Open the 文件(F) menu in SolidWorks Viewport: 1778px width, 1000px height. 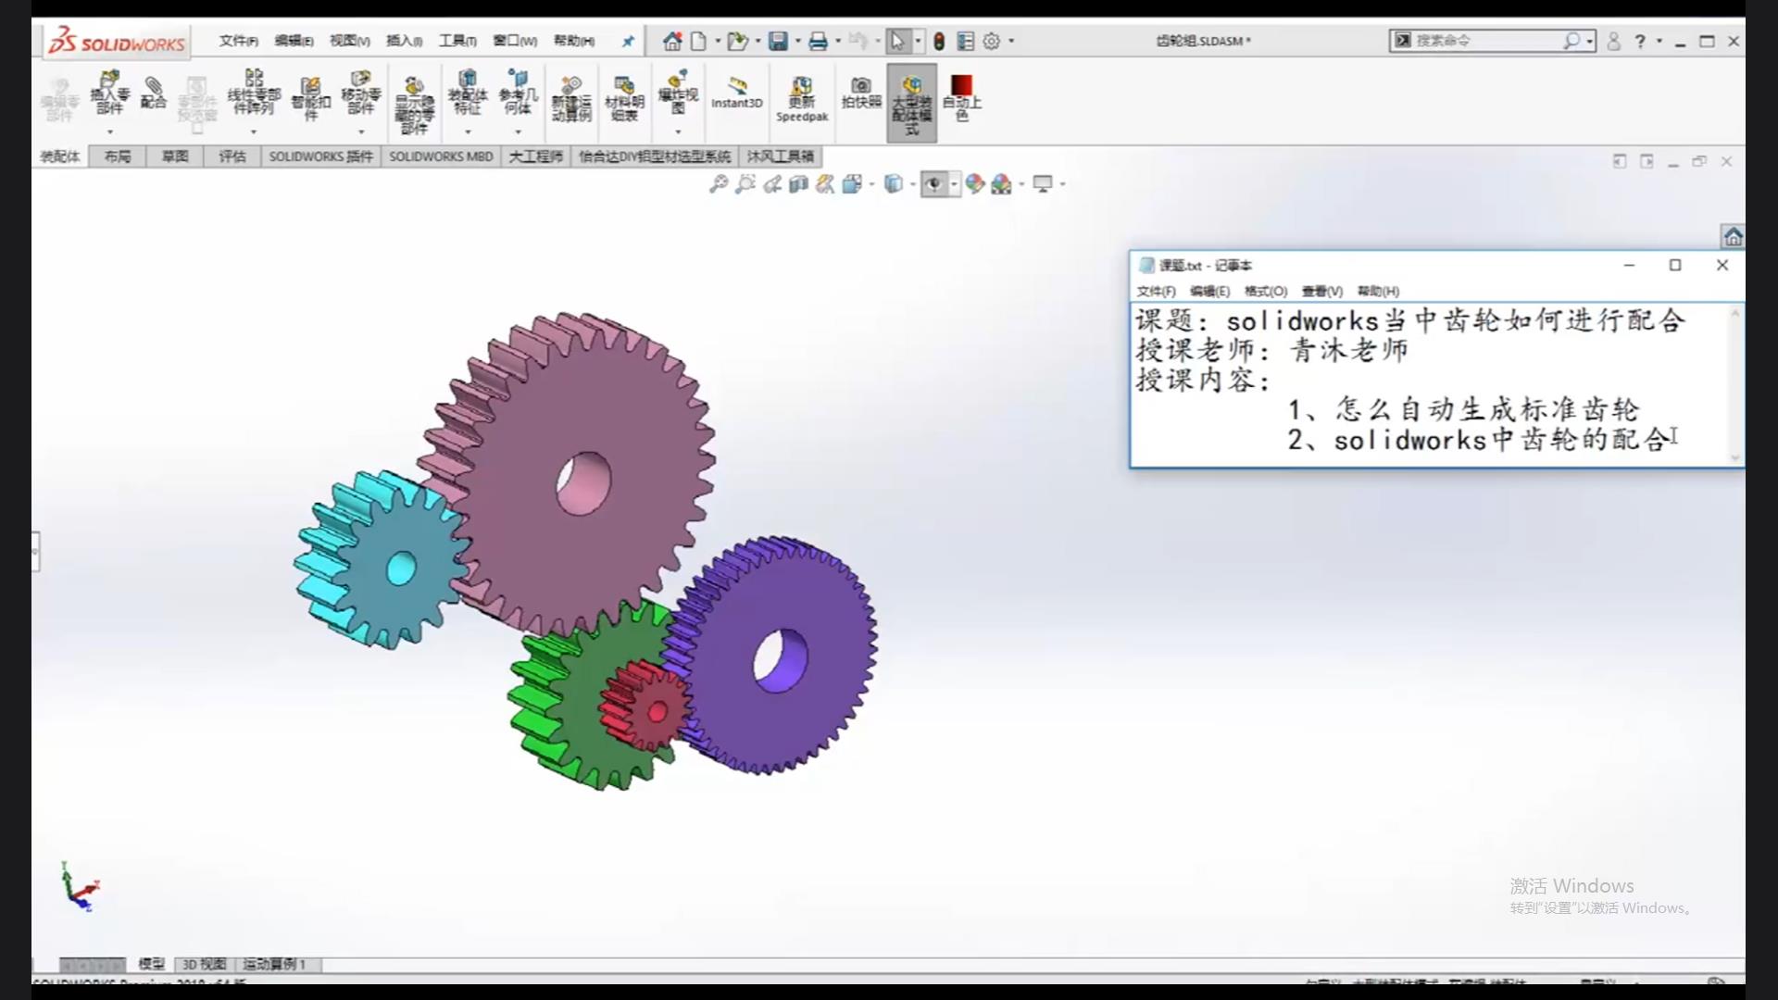[239, 41]
